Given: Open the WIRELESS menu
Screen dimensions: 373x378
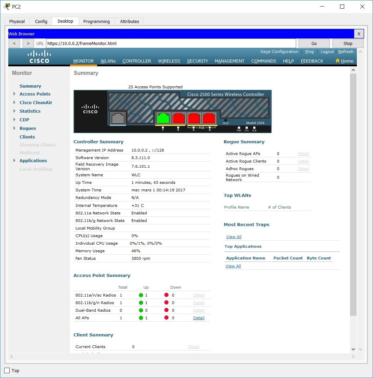Looking at the screenshot, I should click(169, 61).
